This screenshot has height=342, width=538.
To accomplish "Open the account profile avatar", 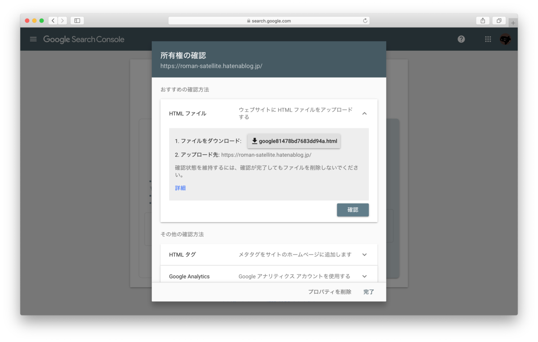I will (x=506, y=39).
